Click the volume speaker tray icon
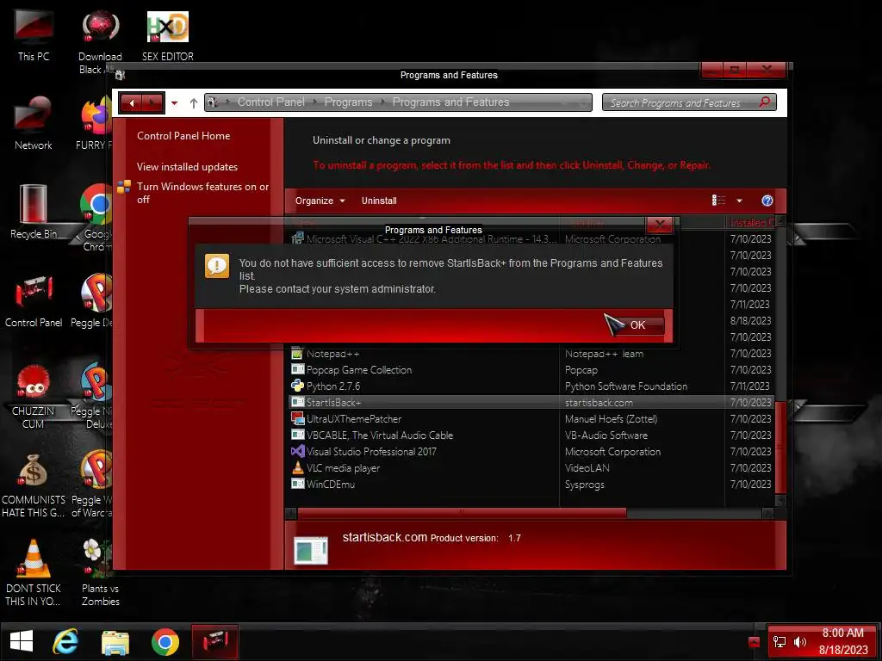The image size is (882, 661). (799, 641)
